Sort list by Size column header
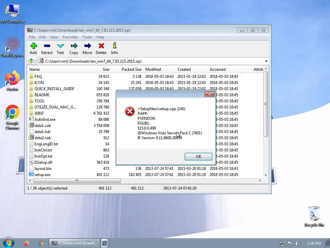This screenshot has height=248, width=330. [95, 69]
